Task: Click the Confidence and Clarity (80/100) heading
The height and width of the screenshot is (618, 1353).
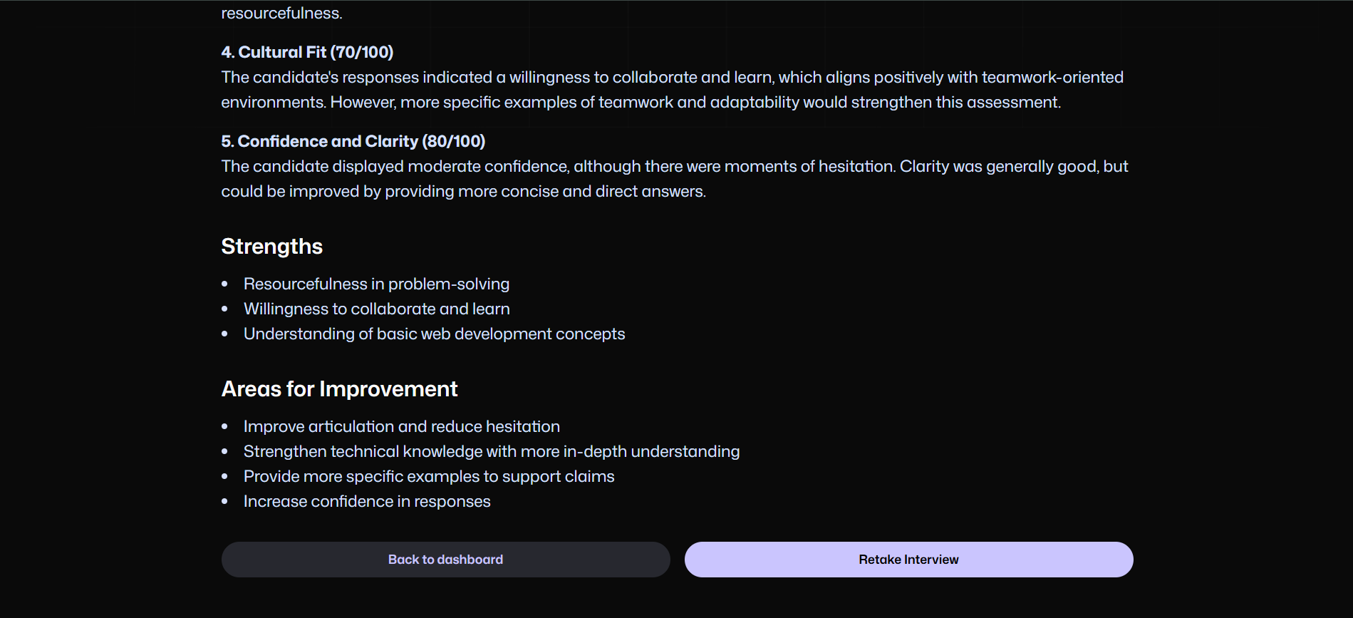Action: (x=353, y=141)
